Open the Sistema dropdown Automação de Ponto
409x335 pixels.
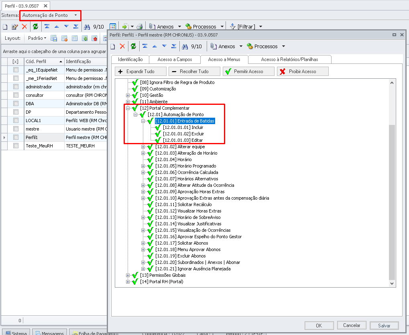pos(50,15)
